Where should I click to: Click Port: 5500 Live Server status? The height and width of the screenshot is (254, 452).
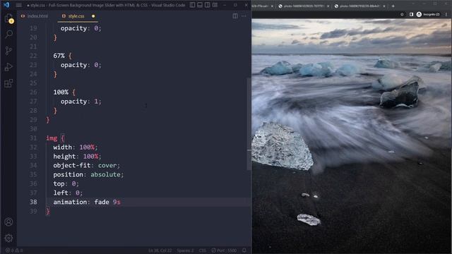pos(224,250)
